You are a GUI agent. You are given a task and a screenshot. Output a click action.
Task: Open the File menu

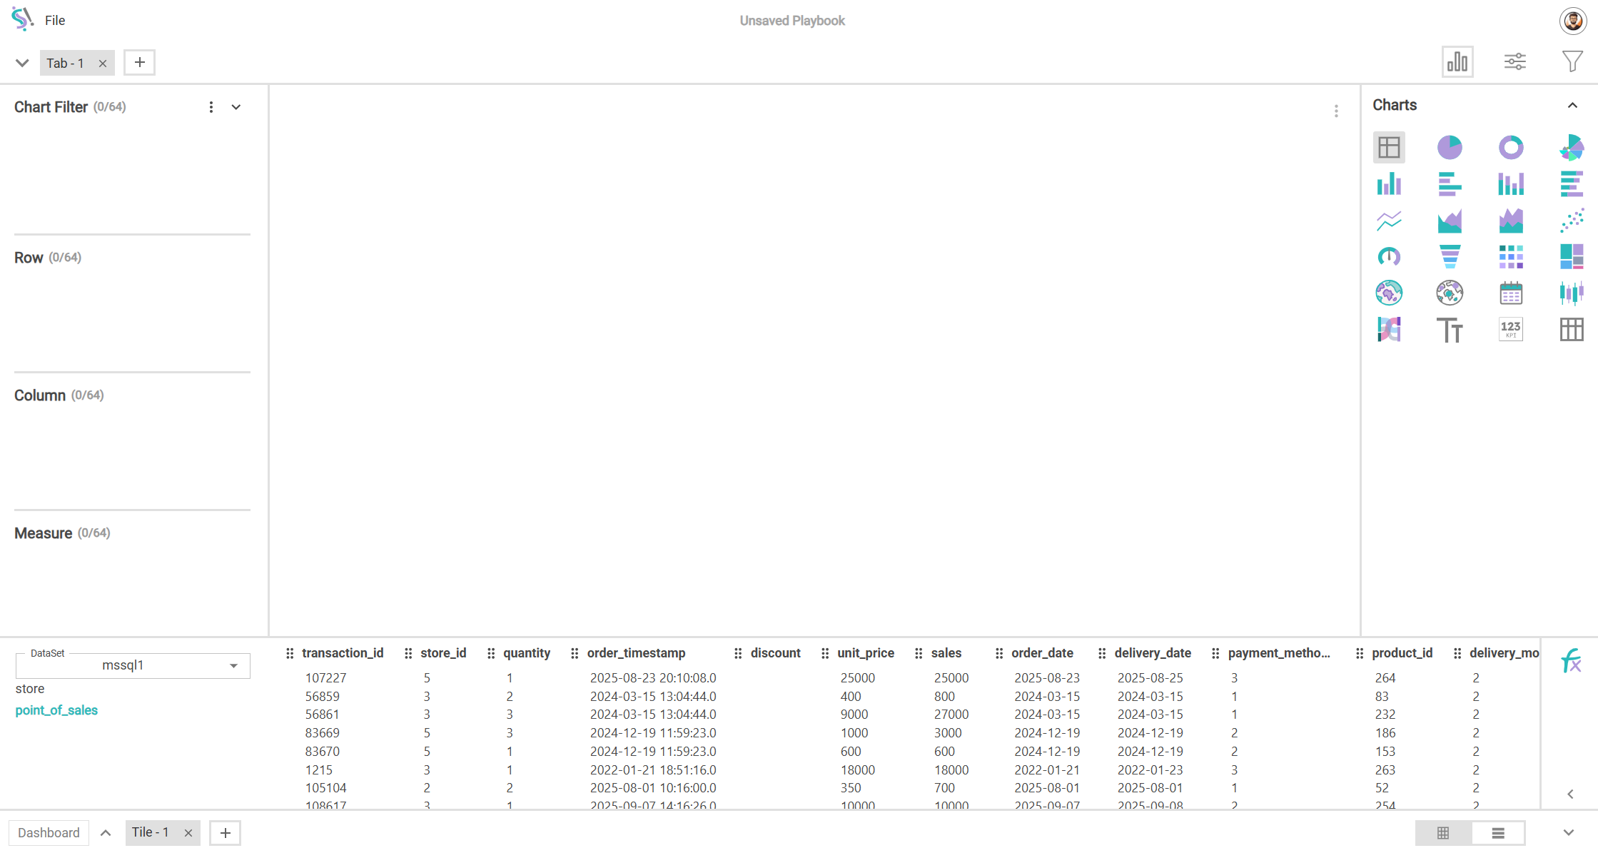tap(55, 21)
